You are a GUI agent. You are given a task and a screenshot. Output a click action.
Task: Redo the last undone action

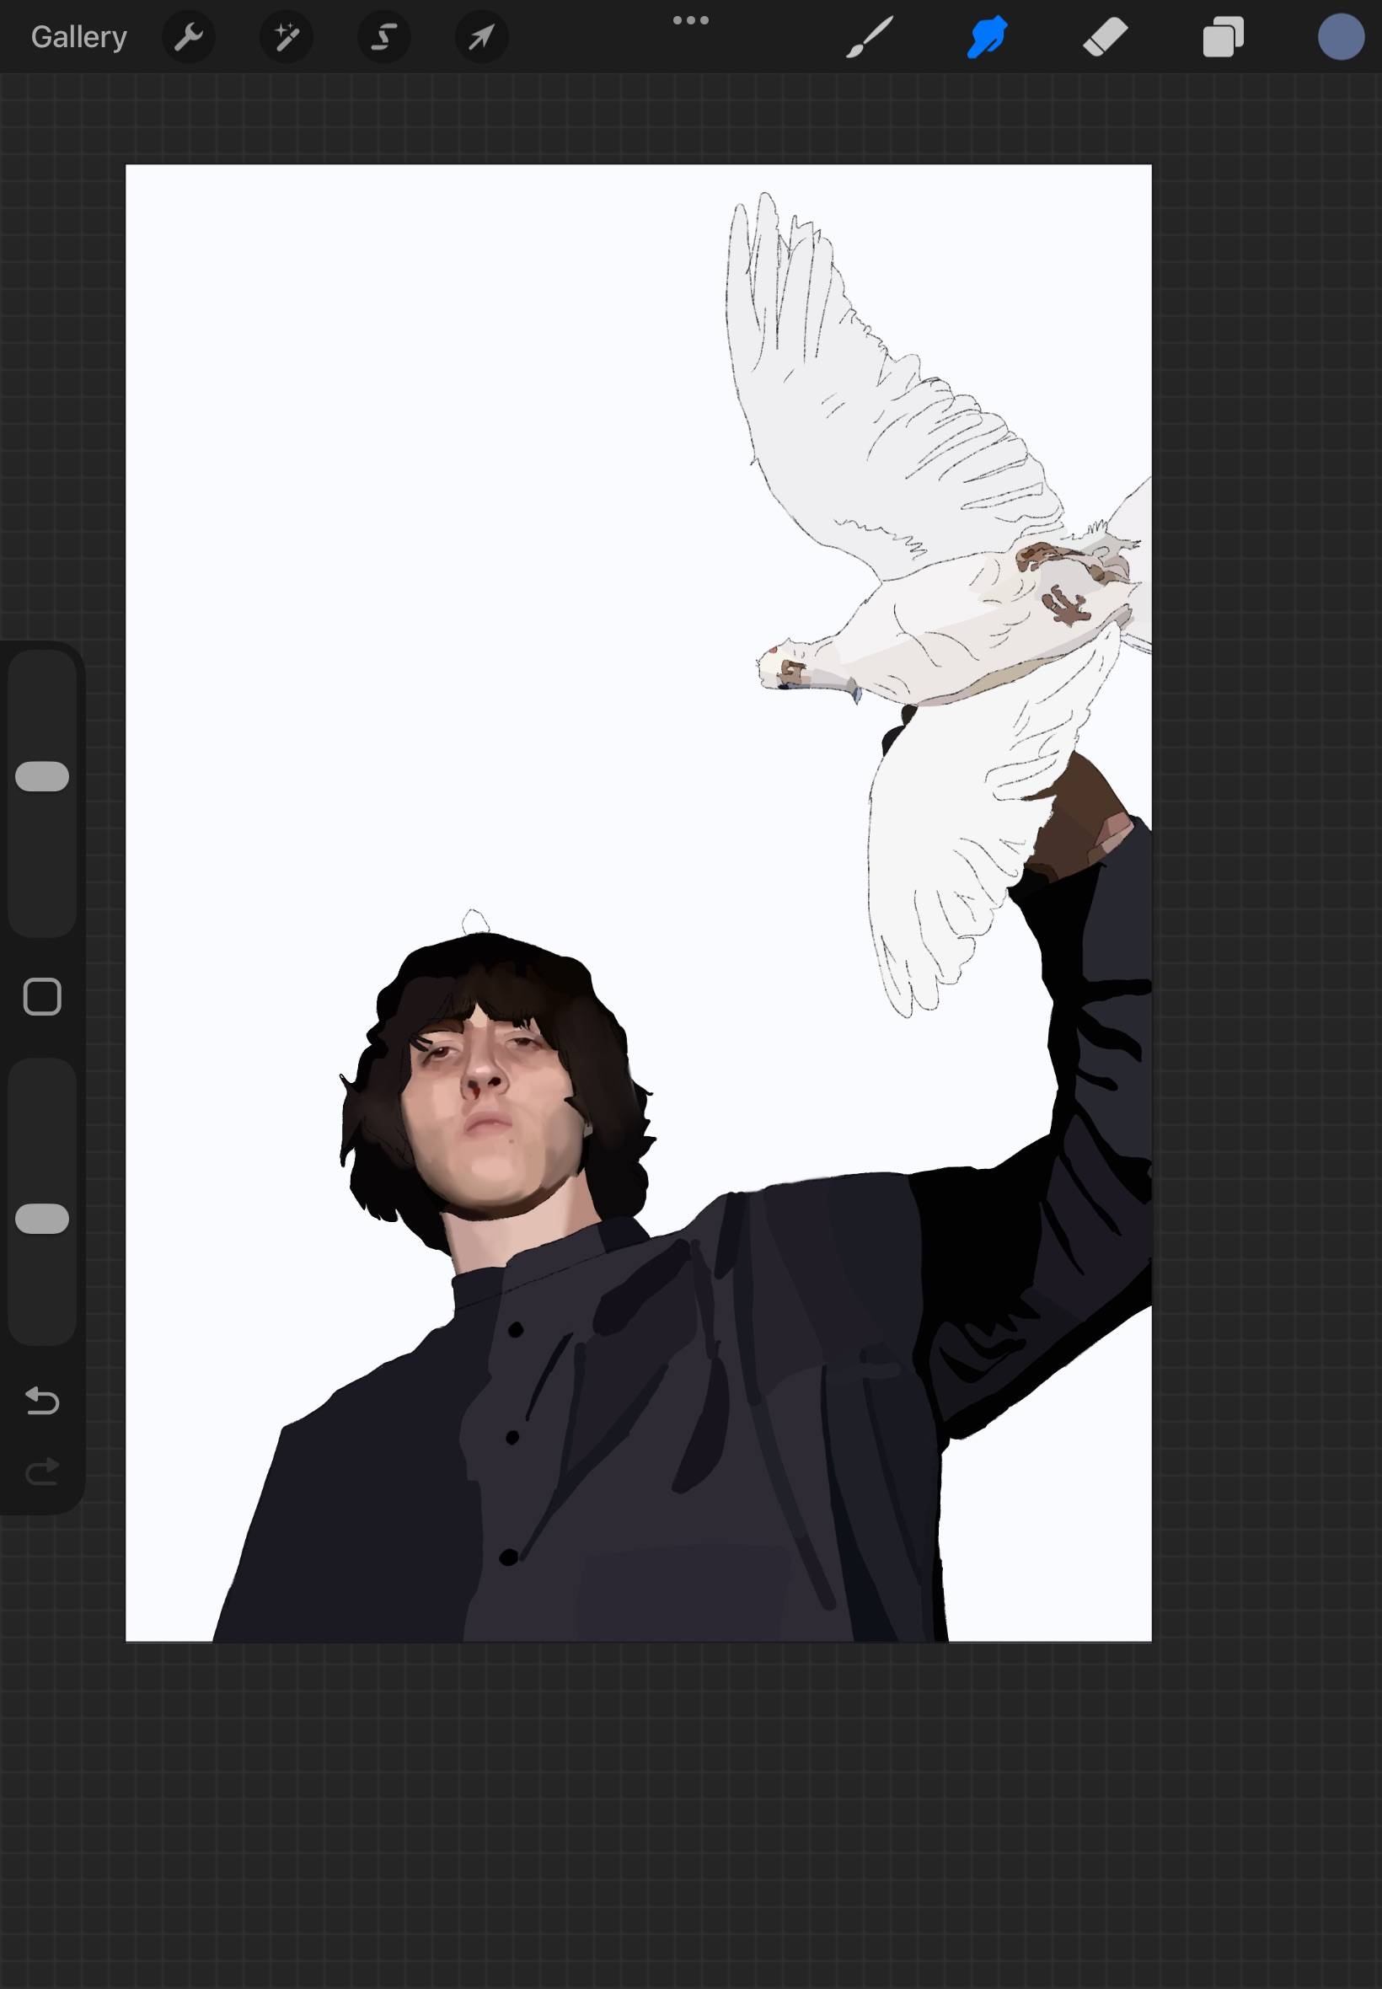click(x=42, y=1472)
